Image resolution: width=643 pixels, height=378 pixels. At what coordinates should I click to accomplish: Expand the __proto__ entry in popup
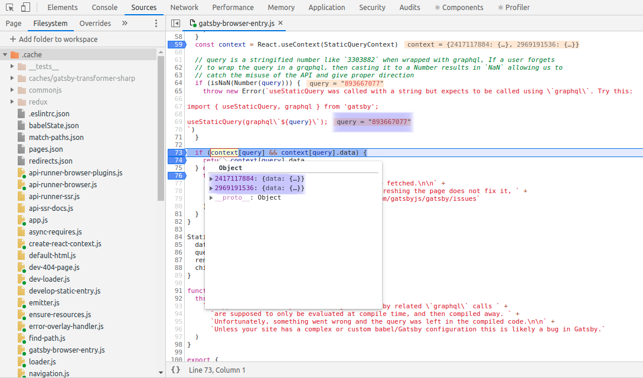pyautogui.click(x=211, y=198)
